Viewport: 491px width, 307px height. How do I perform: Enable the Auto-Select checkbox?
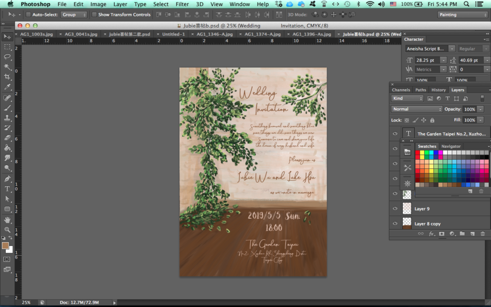coord(28,15)
